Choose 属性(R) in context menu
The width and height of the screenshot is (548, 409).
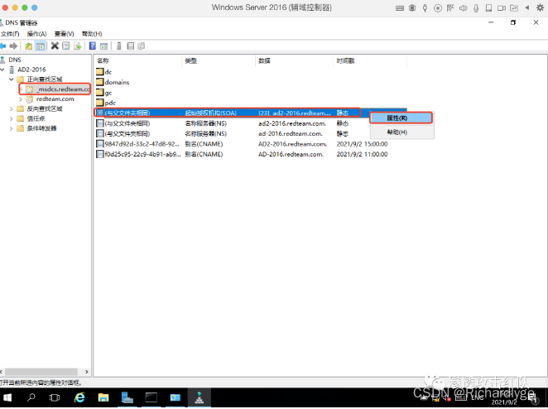tap(401, 118)
